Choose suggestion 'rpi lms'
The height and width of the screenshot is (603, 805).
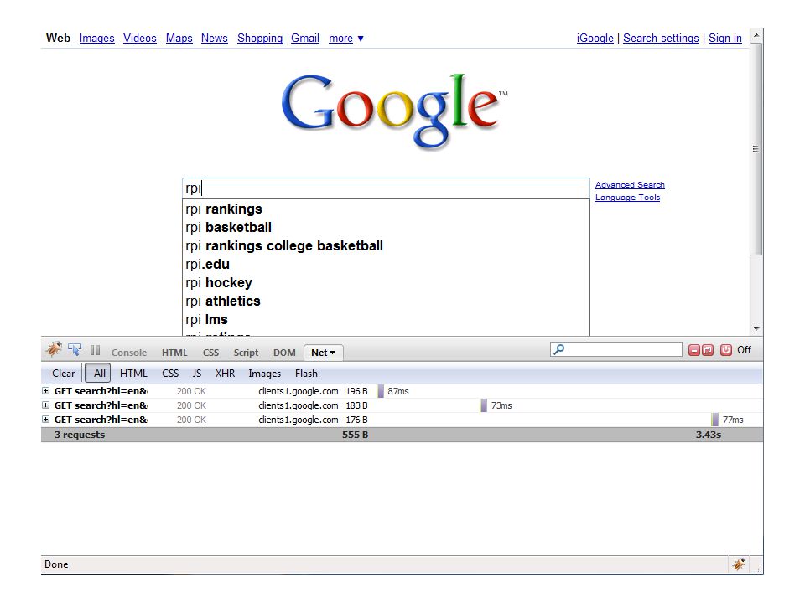click(386, 320)
